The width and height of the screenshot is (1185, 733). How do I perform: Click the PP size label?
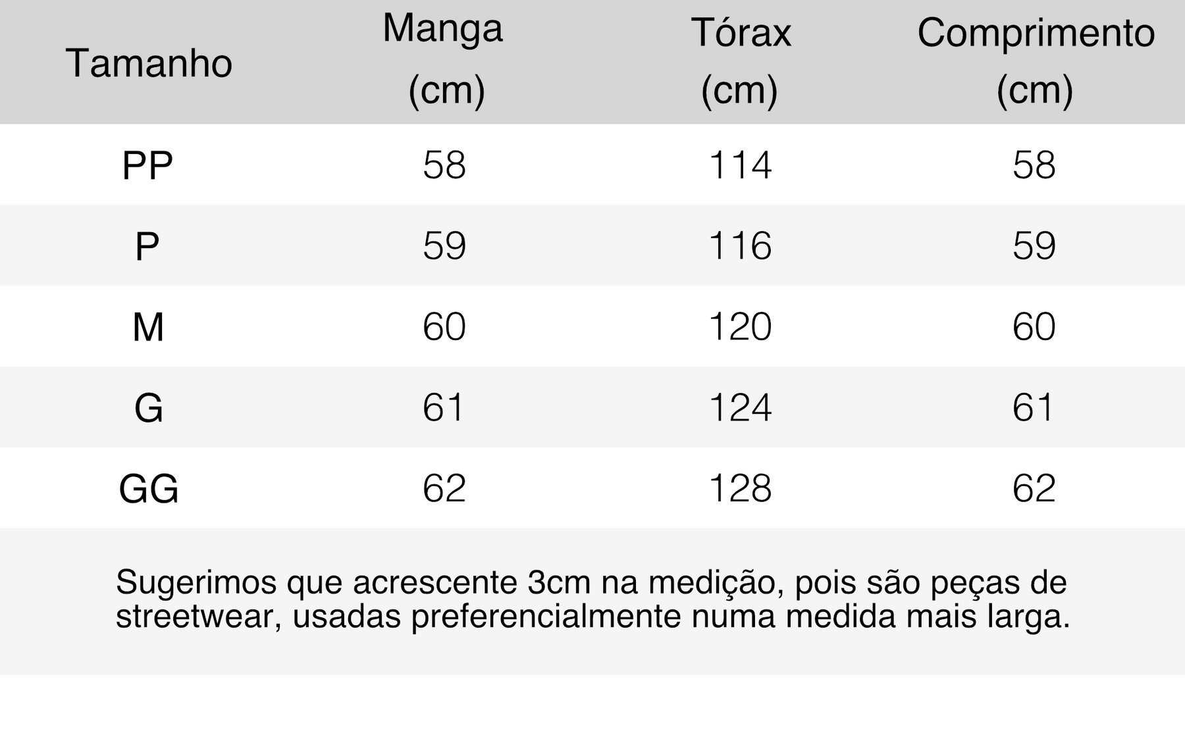(147, 165)
